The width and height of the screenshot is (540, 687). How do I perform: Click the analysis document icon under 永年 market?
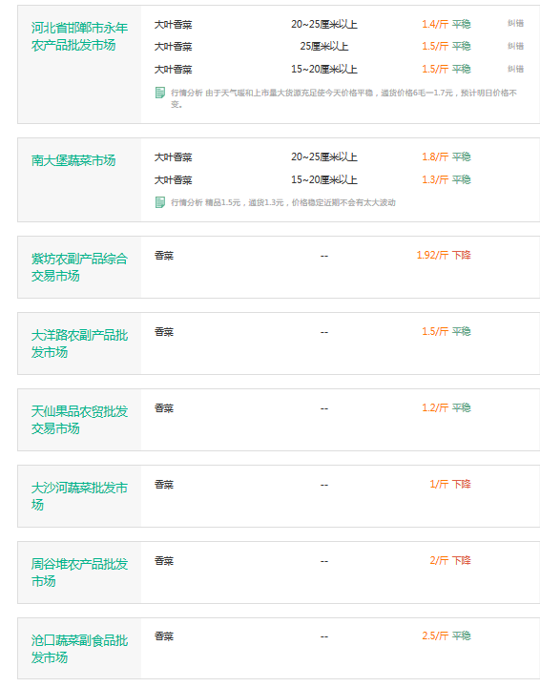coord(160,93)
